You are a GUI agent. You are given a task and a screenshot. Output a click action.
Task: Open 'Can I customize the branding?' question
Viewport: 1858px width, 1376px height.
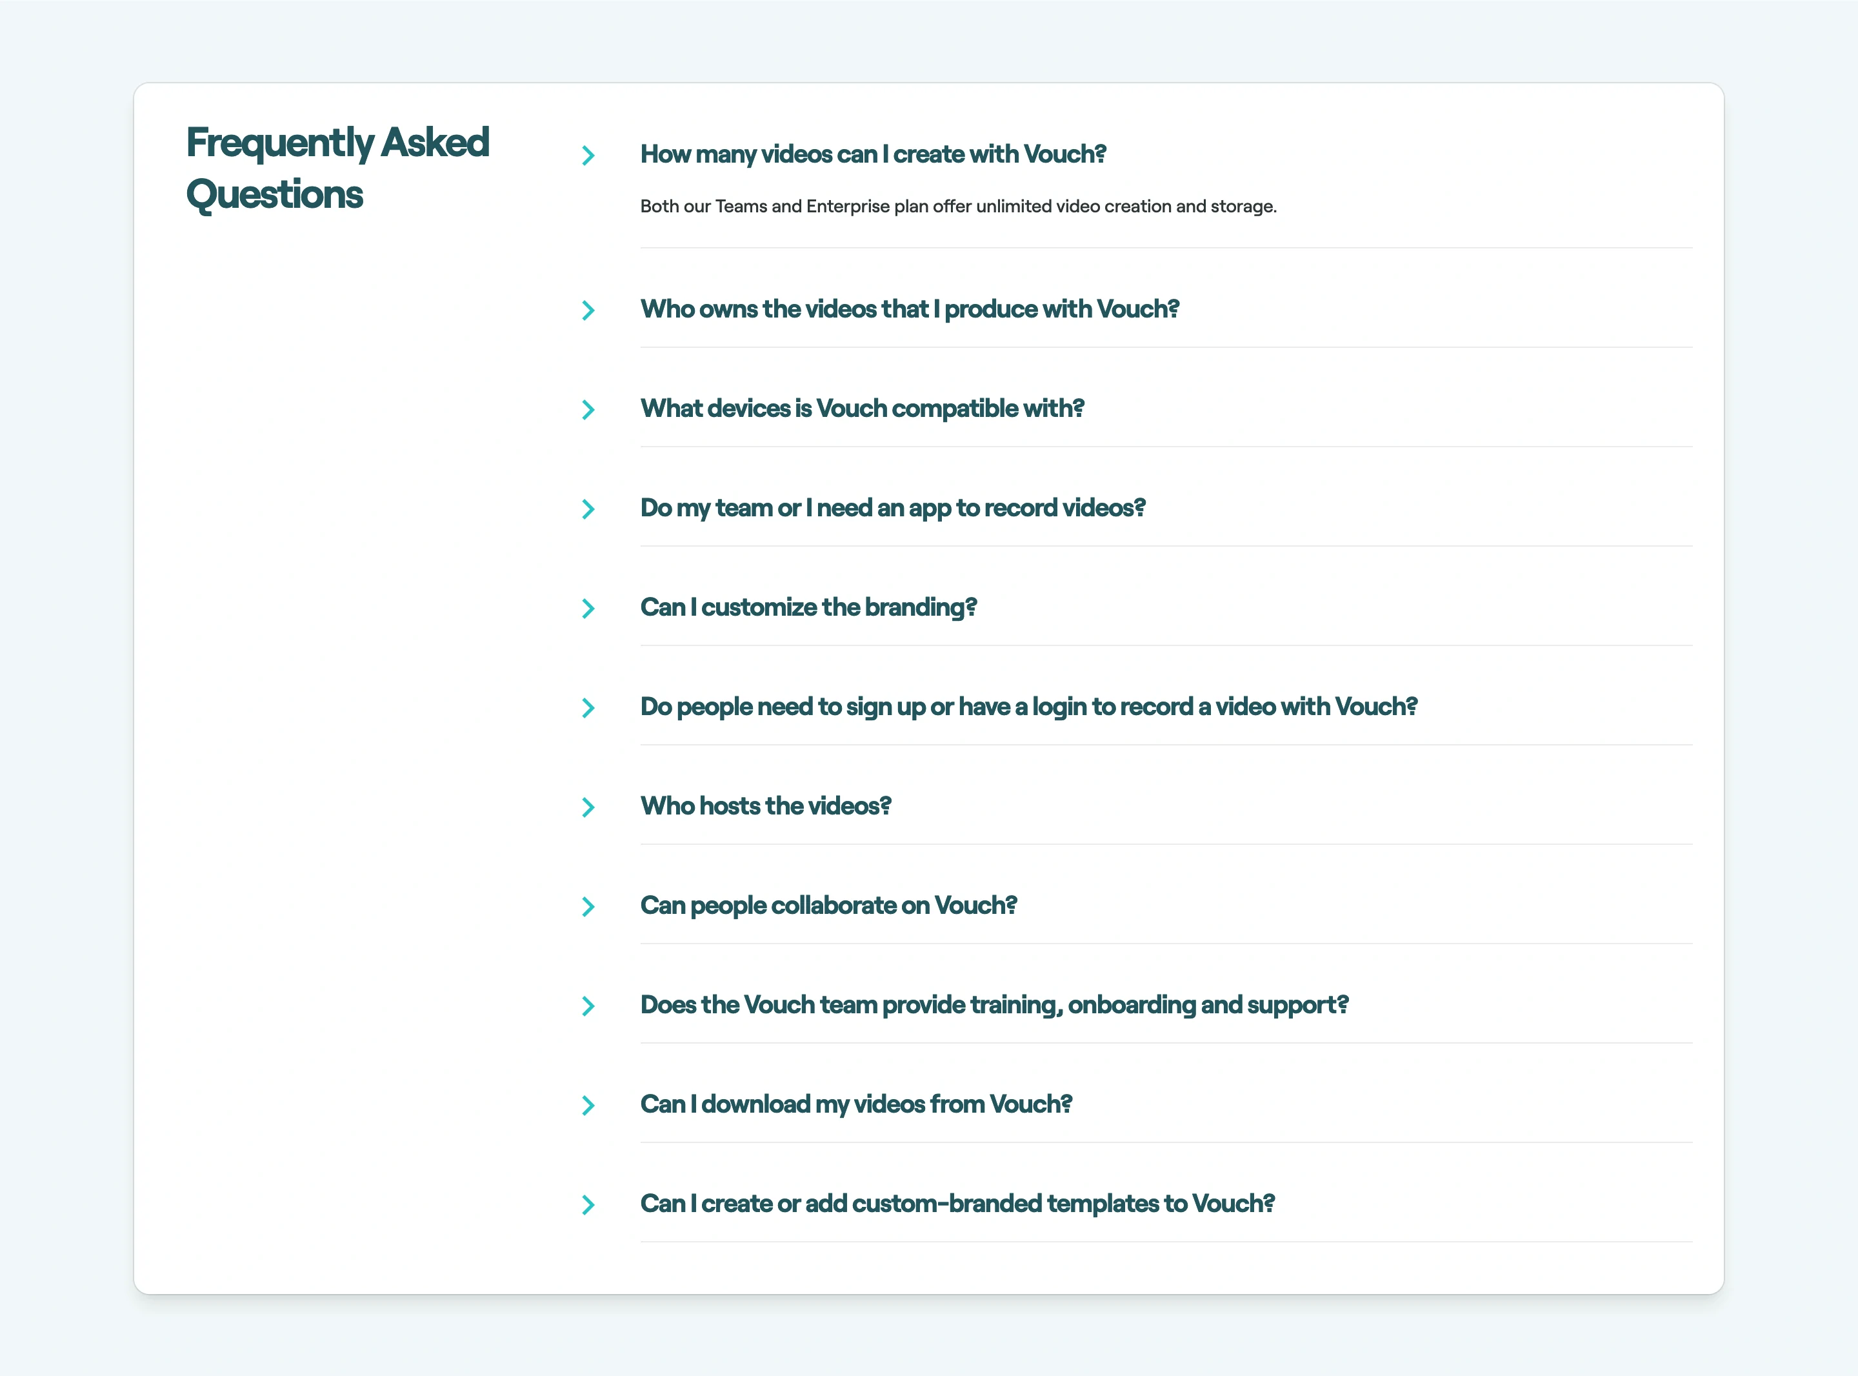(x=809, y=608)
